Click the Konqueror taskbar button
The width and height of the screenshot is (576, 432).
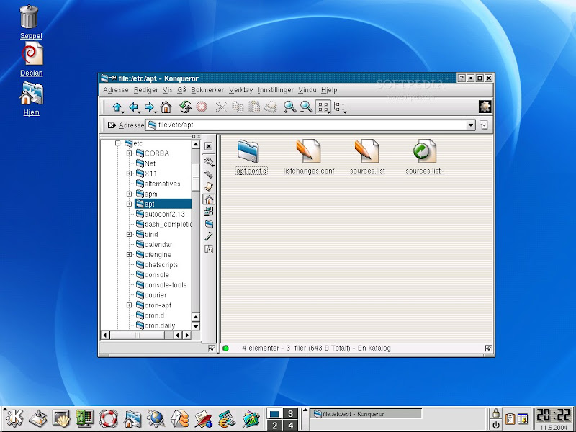coord(365,414)
